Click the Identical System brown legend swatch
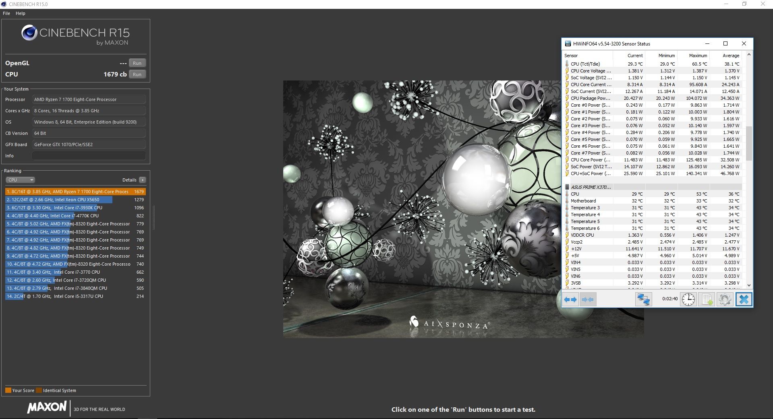Screen dimensions: 773x419 tap(39, 390)
